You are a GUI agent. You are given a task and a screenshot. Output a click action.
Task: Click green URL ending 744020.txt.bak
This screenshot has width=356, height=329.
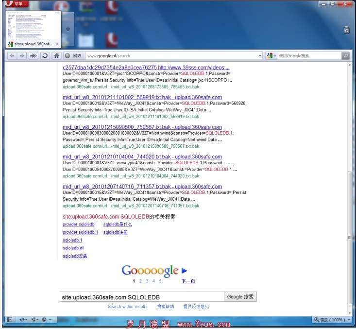point(131,176)
